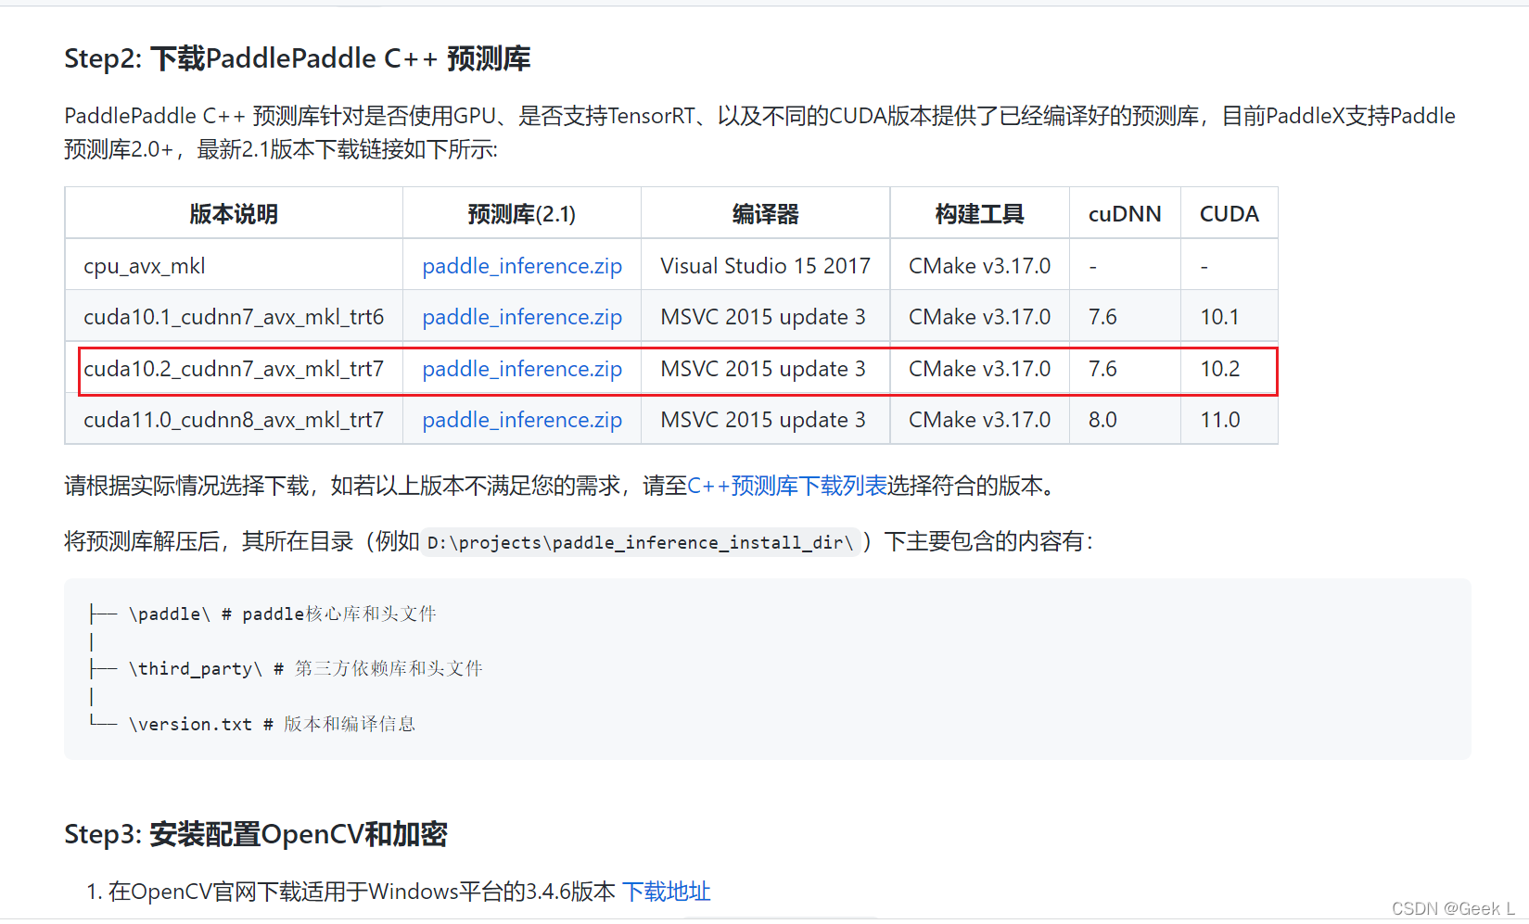Download paddle_inference.zip for cuda10.1_cudnn7 version
This screenshot has width=1529, height=924.
[521, 316]
